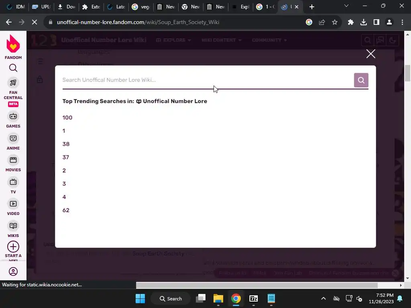The image size is (411, 308).
Task: Switch to the IDM tab
Action: pos(16,7)
